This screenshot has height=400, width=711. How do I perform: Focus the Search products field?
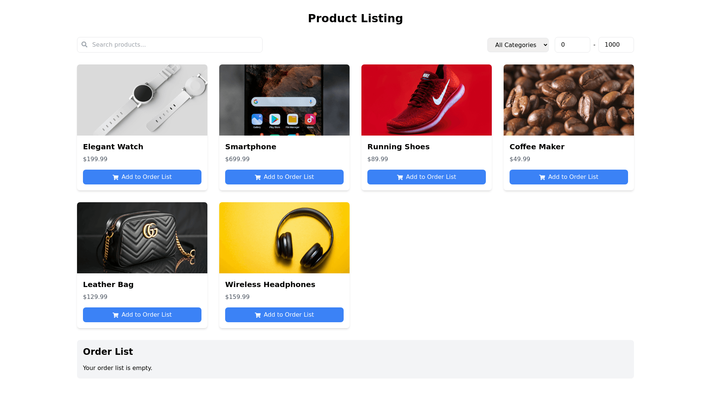pyautogui.click(x=174, y=45)
